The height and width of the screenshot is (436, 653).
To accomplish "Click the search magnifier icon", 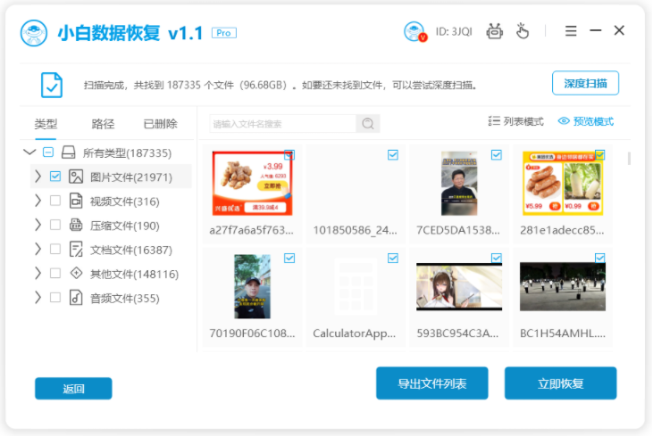I will click(x=368, y=123).
